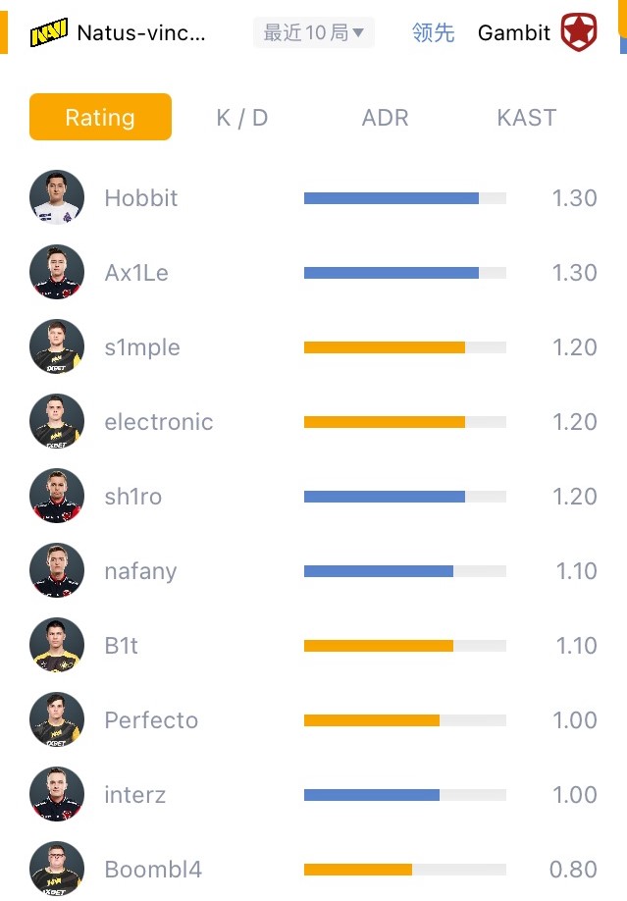The height and width of the screenshot is (901, 627).
Task: Click B1t's orange rating bar
Action: point(378,646)
